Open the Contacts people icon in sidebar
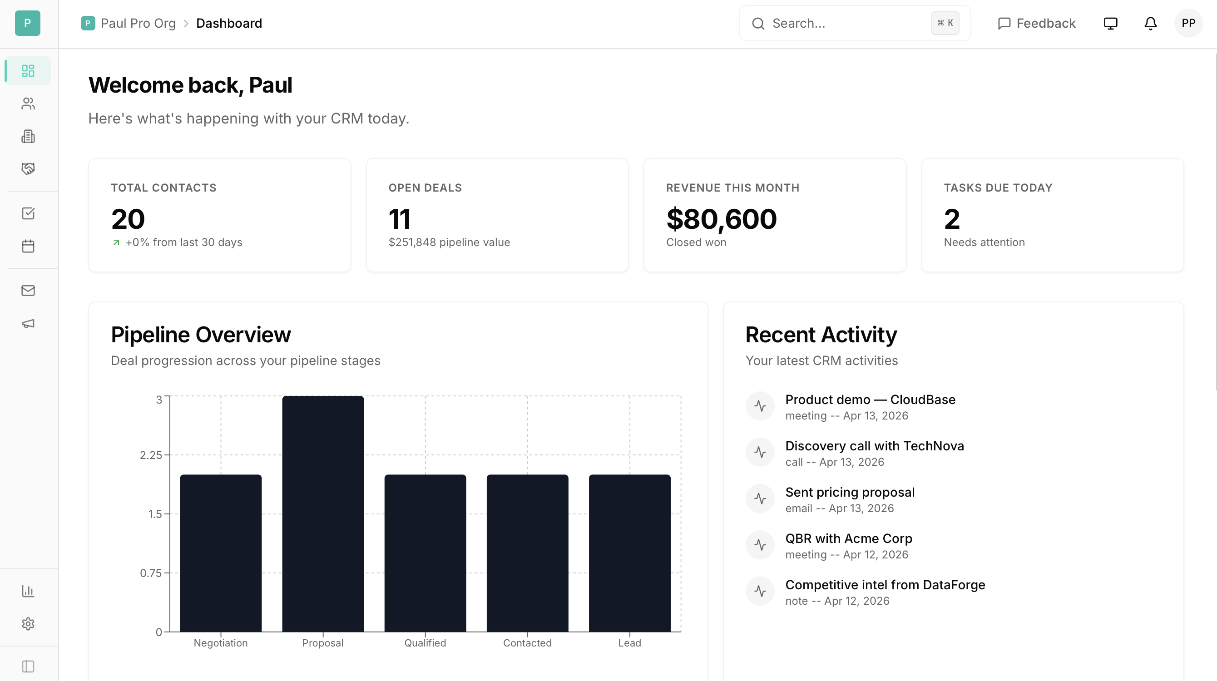1217x681 pixels. point(28,104)
